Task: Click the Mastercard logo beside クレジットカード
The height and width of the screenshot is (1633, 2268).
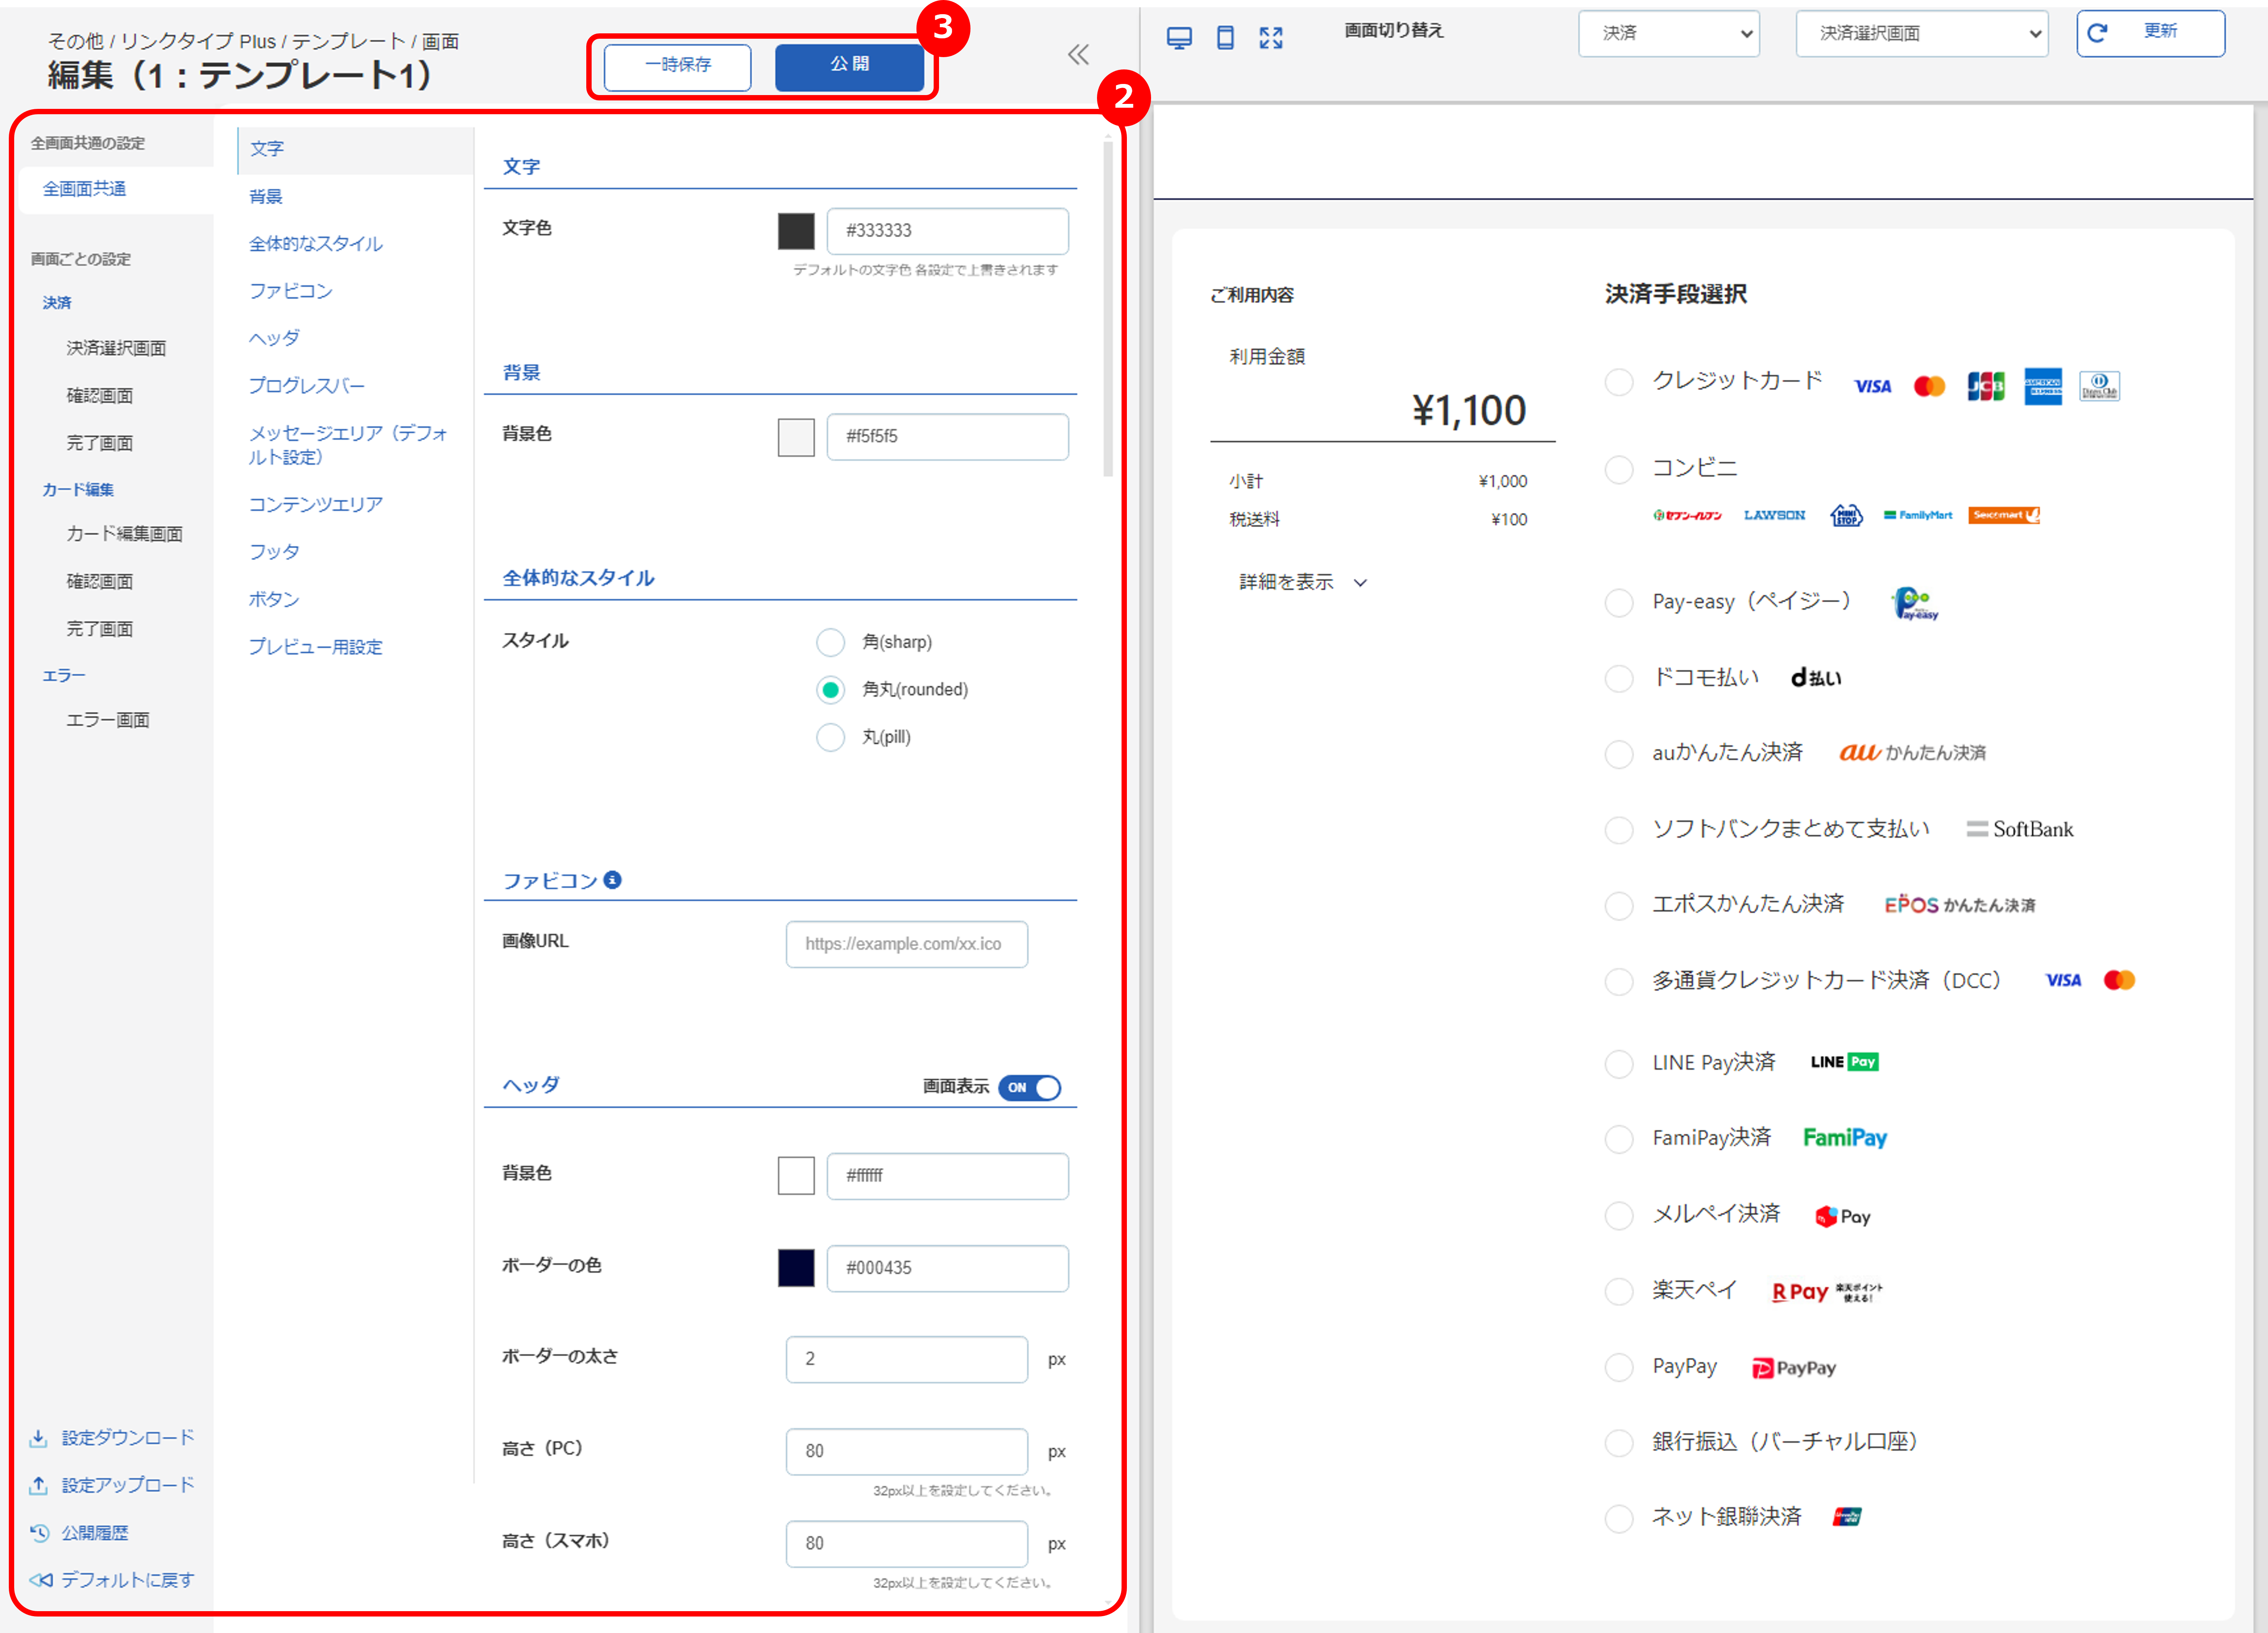Action: tap(1929, 386)
